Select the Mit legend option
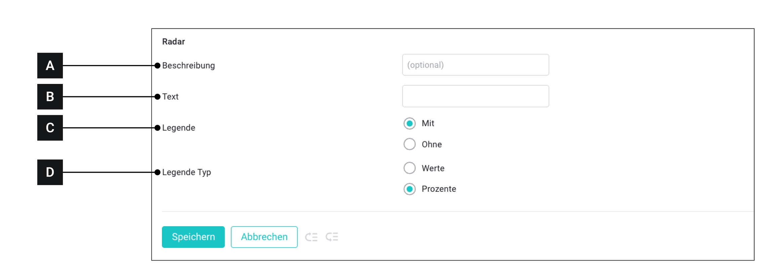774x279 pixels. [x=410, y=124]
